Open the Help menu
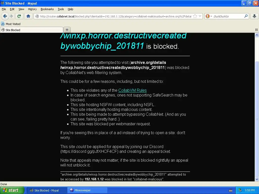The width and height of the screenshot is (259, 194). point(70,9)
